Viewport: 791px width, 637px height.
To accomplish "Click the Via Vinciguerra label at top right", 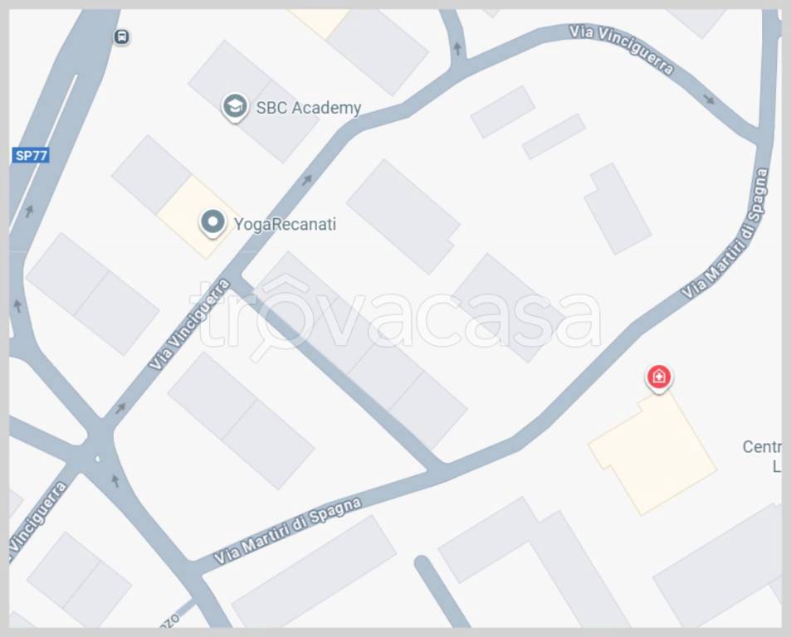I will [x=622, y=50].
